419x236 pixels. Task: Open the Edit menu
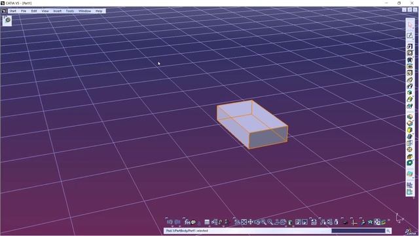[34, 11]
